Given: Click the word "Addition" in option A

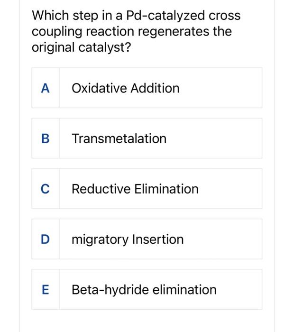Looking at the screenshot, I should [x=155, y=88].
